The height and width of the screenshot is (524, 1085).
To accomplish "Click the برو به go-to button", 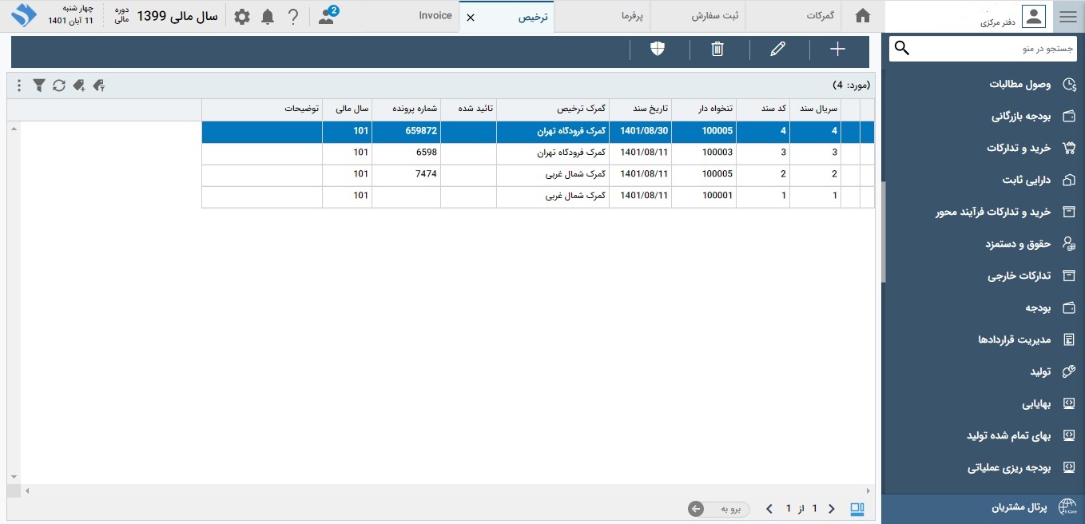I will [719, 509].
